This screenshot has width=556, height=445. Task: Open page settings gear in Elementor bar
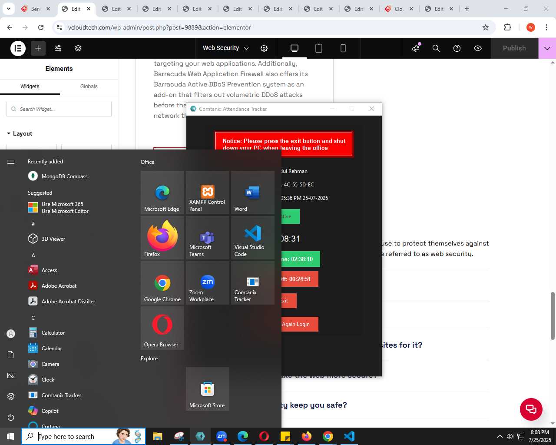coord(264,48)
